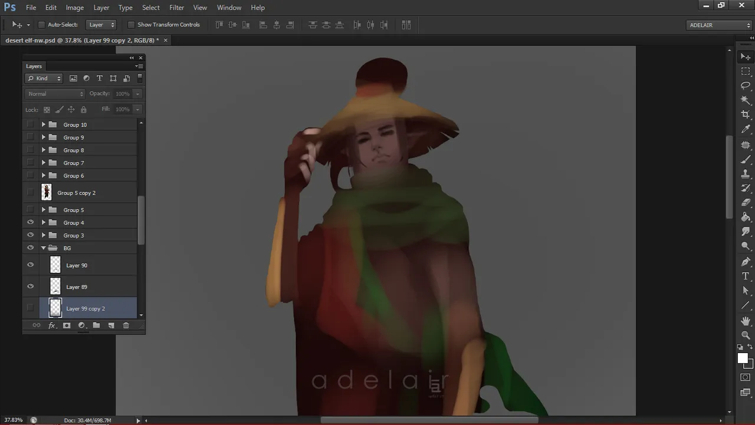This screenshot has height=425, width=755.
Task: Select the Zoom tool in toolbar
Action: coord(746,335)
